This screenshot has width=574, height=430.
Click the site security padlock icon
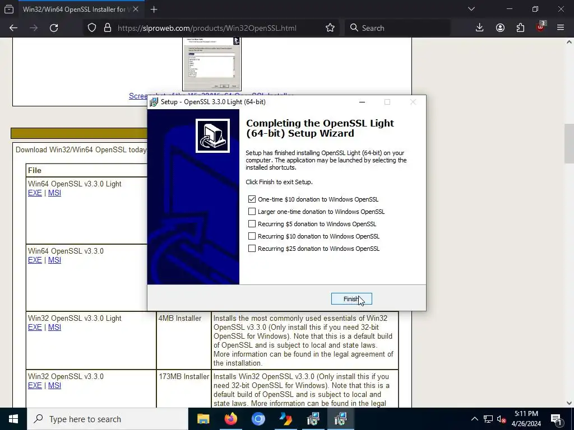108,28
